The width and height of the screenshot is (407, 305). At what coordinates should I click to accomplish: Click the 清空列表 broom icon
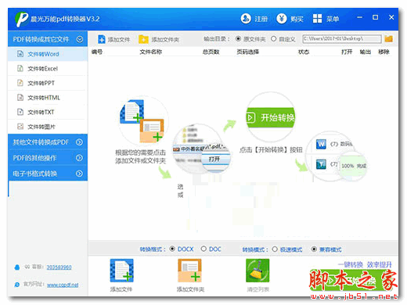[258, 271]
